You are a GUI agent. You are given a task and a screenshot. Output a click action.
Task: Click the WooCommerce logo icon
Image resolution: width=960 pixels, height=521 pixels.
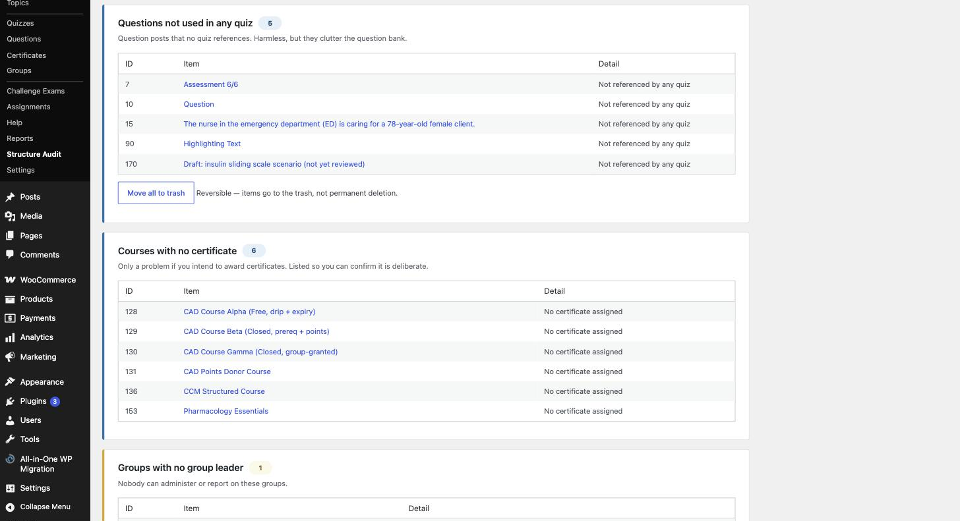coord(10,280)
